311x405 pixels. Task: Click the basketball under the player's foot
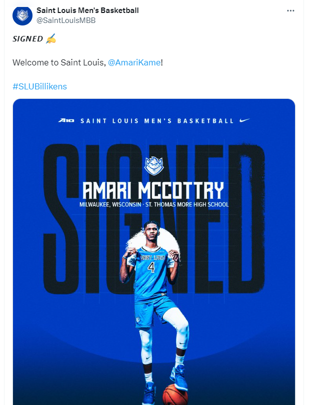[x=175, y=395]
